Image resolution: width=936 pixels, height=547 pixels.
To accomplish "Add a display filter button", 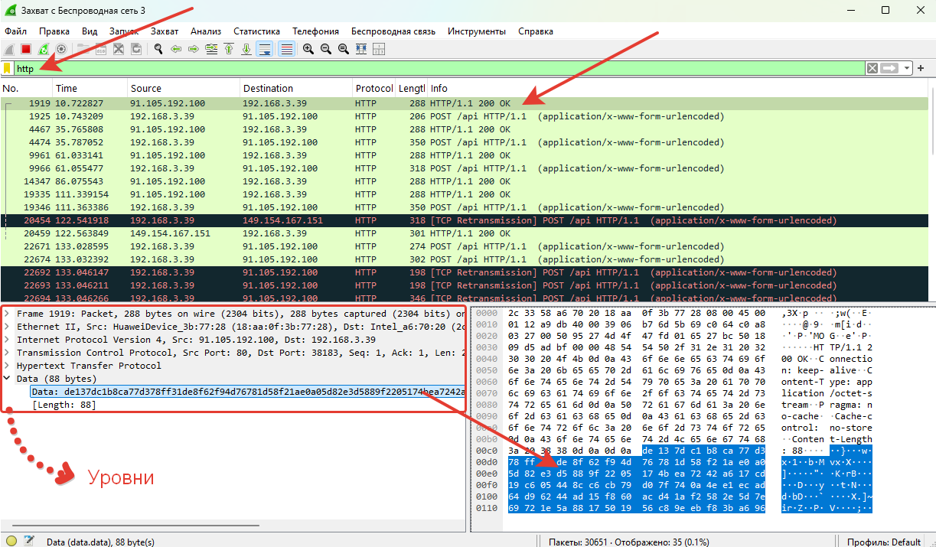I will (921, 68).
